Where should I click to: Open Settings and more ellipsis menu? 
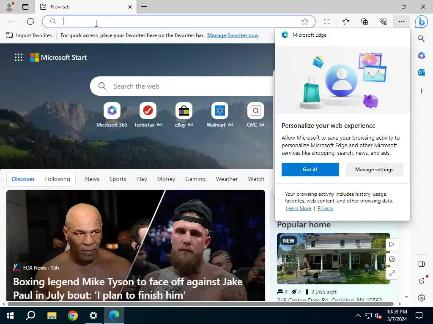[x=402, y=22]
